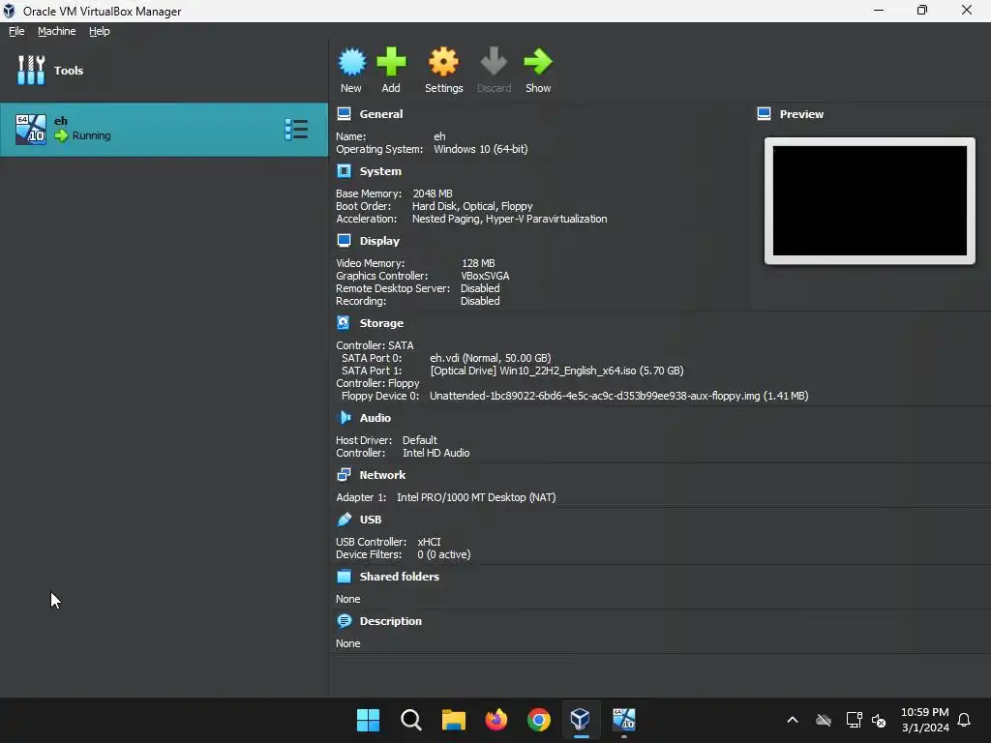Click the Storage disk icon
991x743 pixels.
point(344,323)
